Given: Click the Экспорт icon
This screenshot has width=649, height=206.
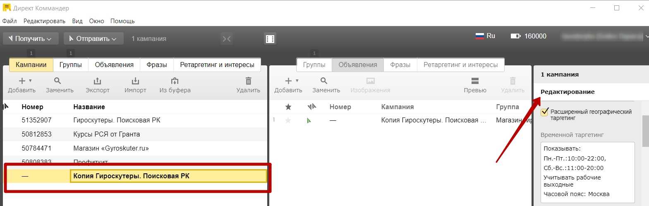Looking at the screenshot, I should click(97, 81).
